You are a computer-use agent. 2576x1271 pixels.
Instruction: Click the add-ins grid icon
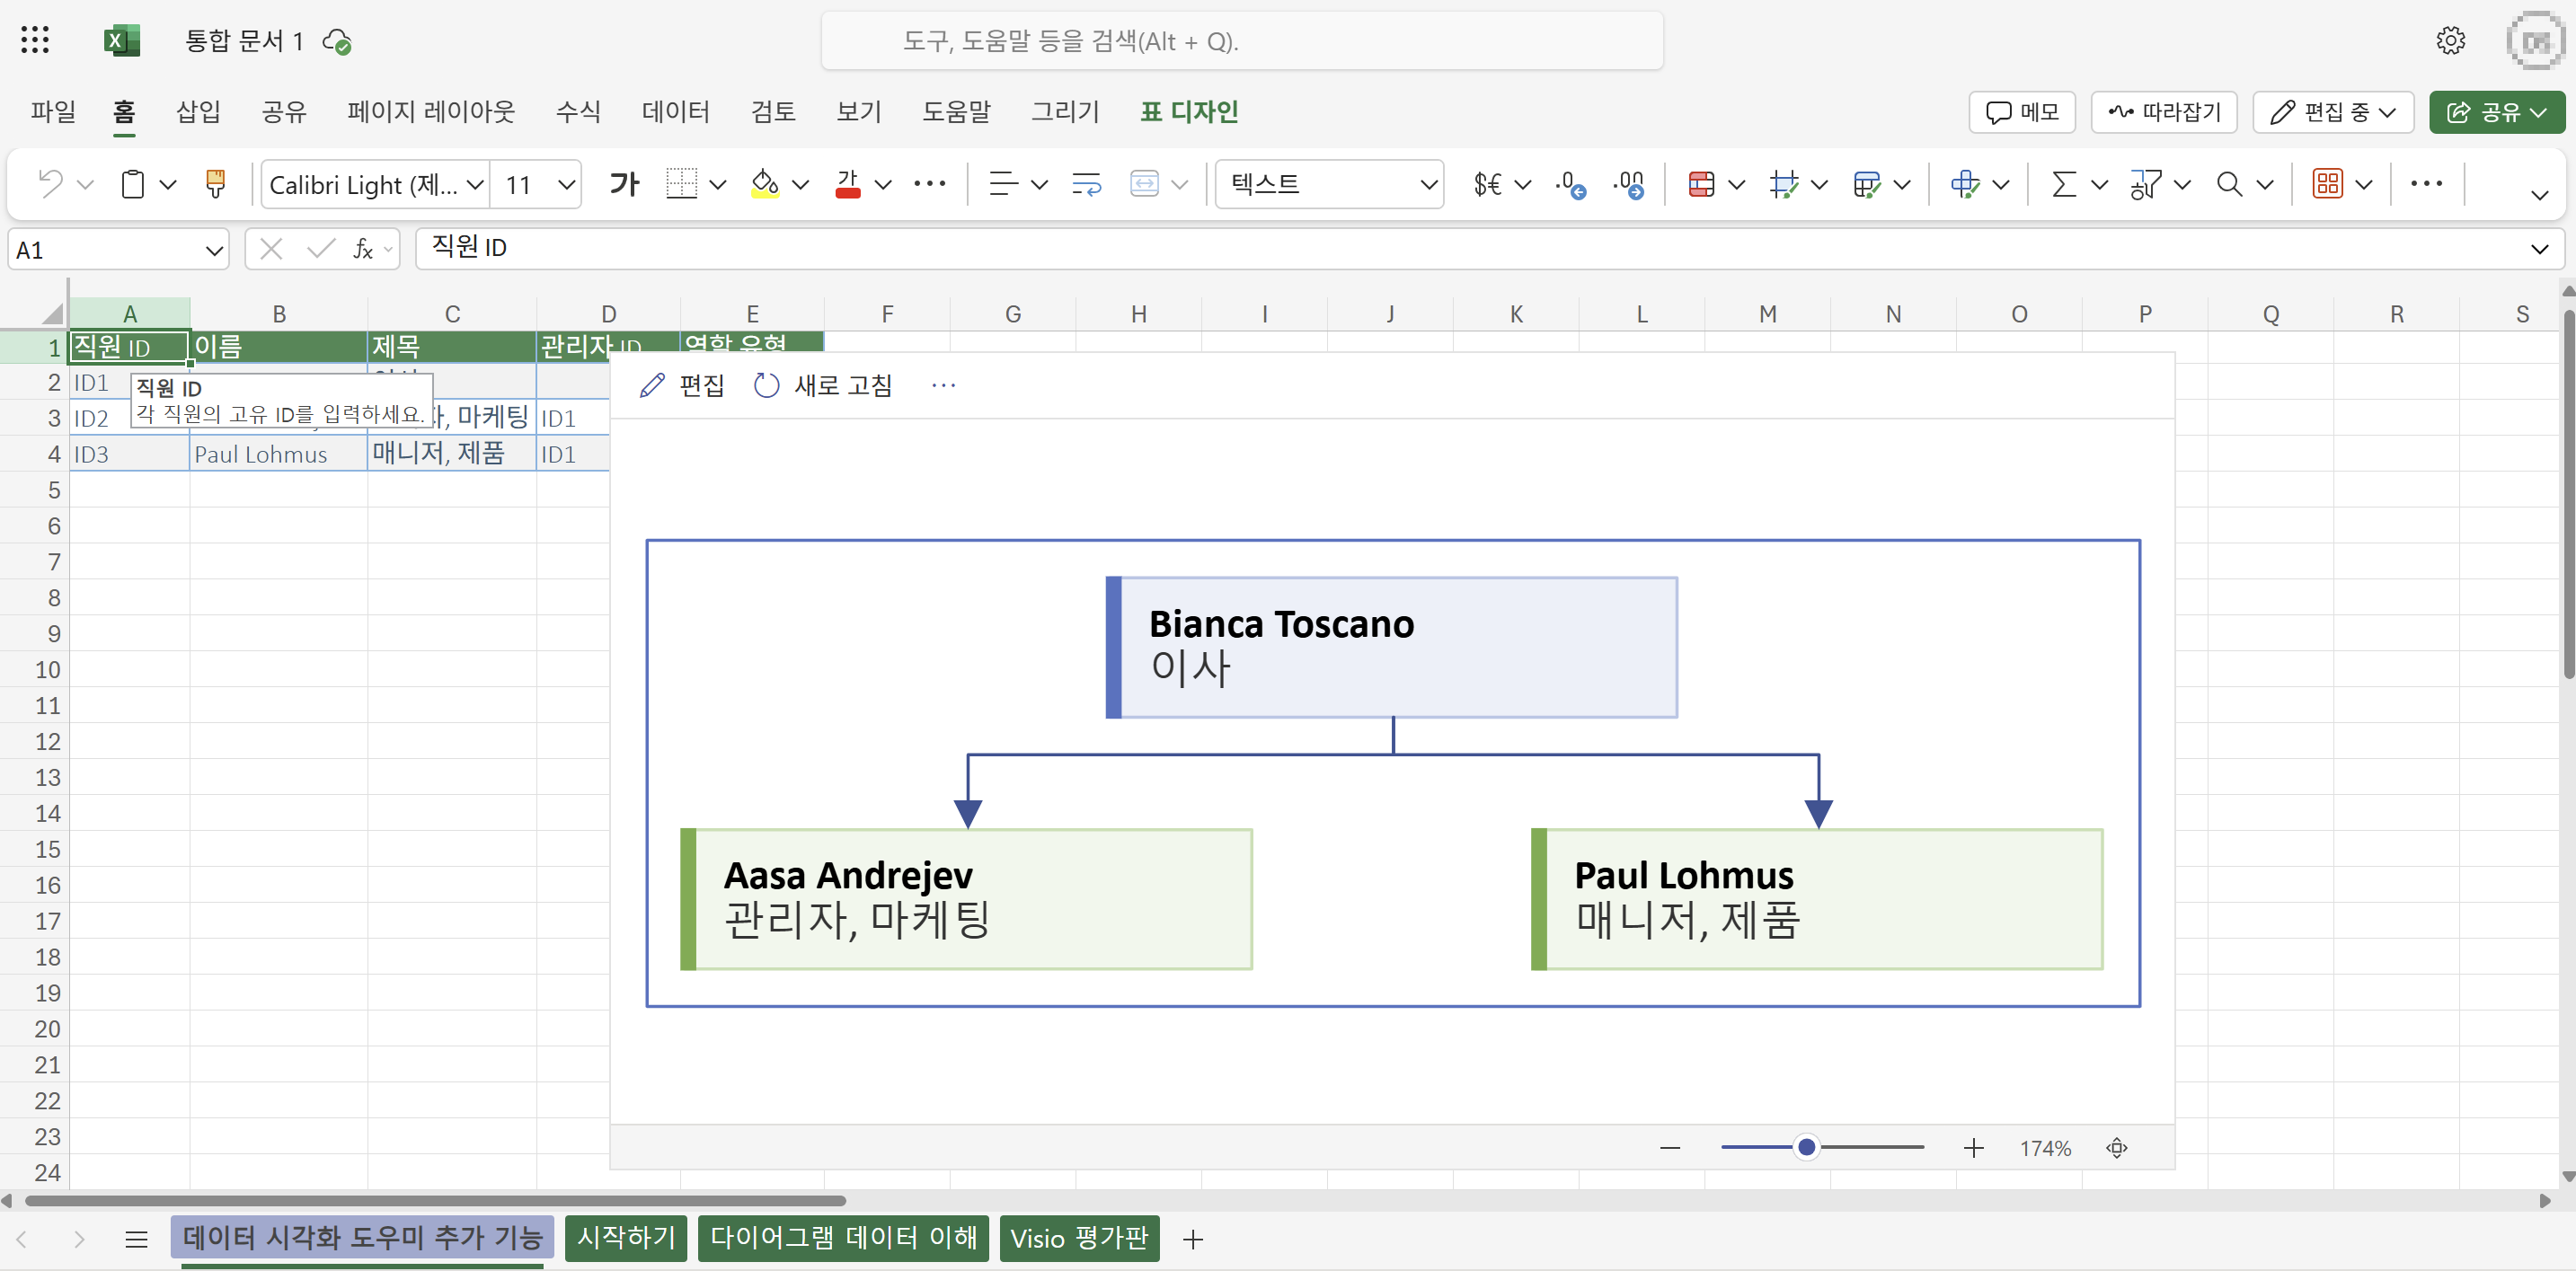click(x=2327, y=184)
